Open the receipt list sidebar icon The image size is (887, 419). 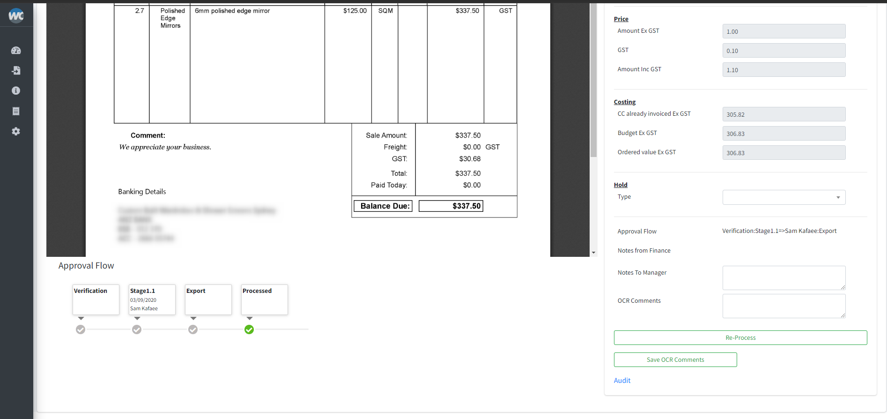pyautogui.click(x=16, y=111)
